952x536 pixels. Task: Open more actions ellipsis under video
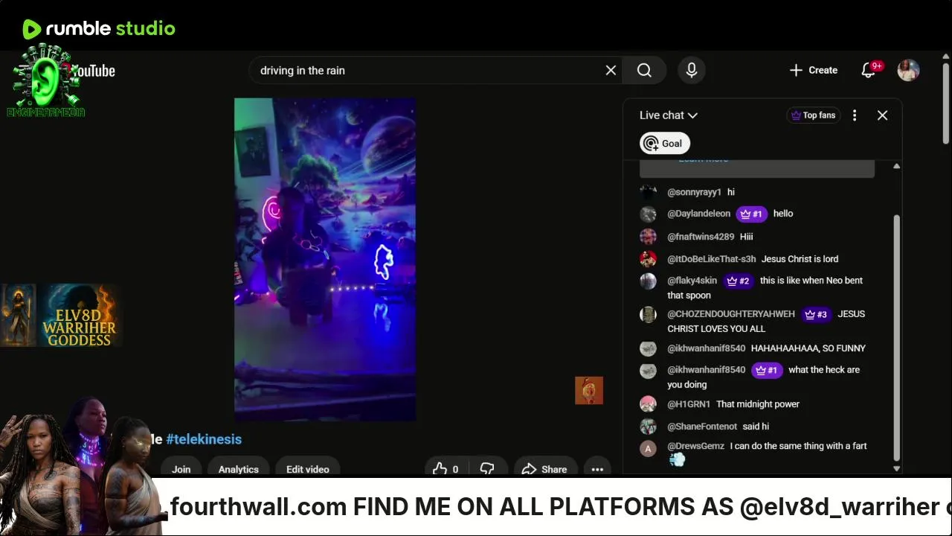tap(597, 469)
